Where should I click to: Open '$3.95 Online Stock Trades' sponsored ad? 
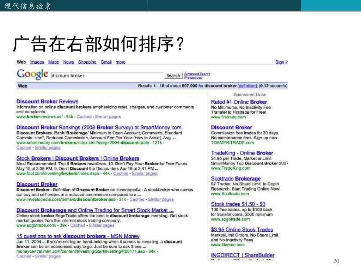242,230
